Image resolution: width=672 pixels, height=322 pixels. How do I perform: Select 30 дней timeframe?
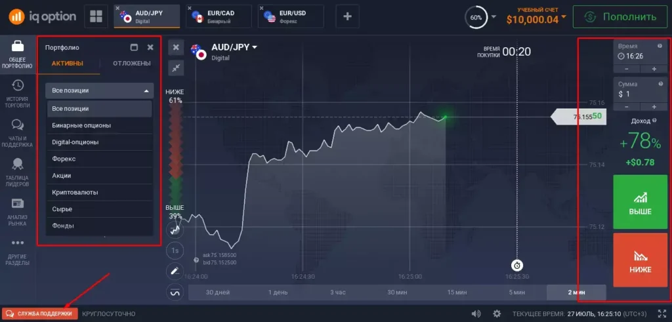coord(218,292)
